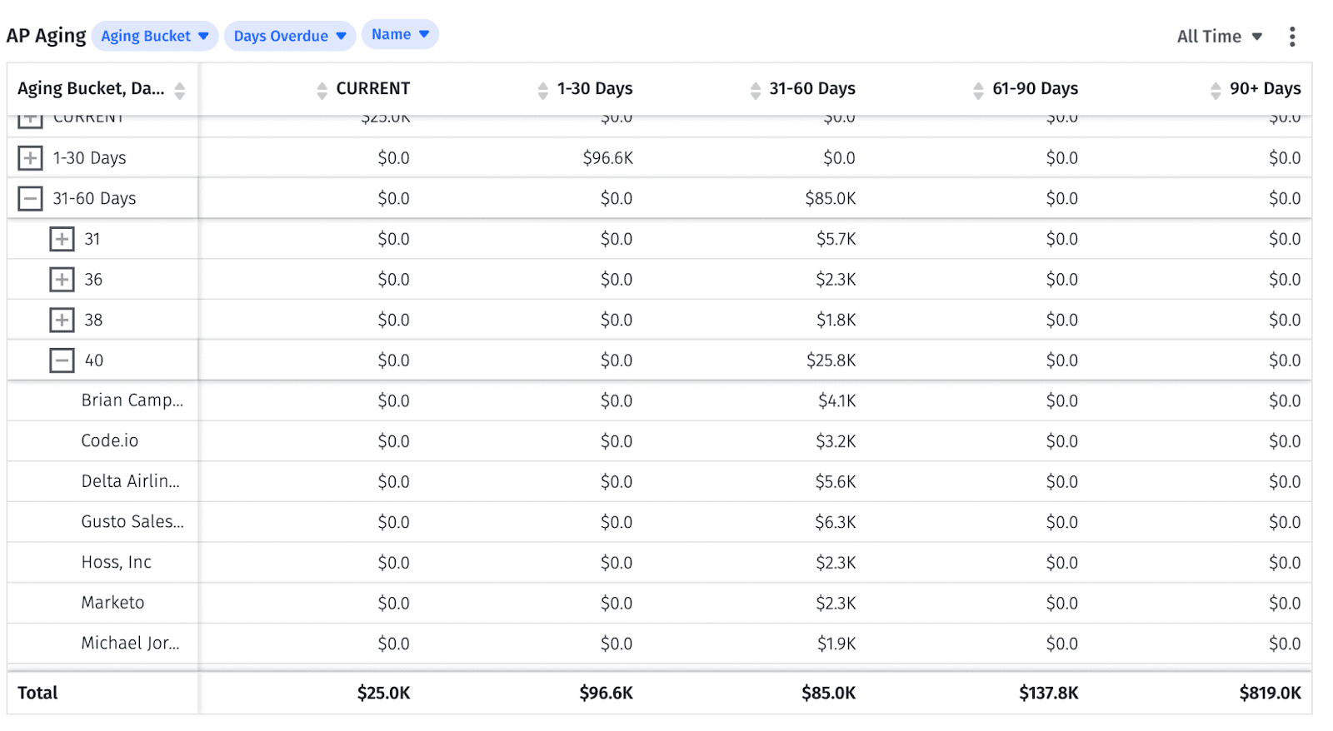Sort by the 1-30 Days column
Image resolution: width=1333 pixels, height=731 pixels.
[543, 90]
